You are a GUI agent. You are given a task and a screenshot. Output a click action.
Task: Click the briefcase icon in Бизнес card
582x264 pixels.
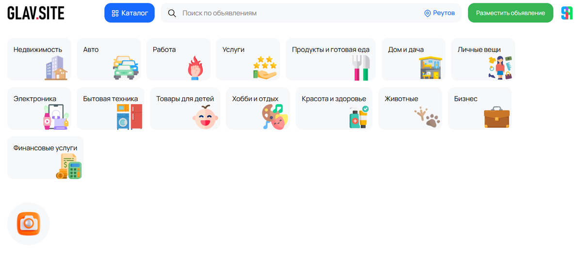pos(497,117)
